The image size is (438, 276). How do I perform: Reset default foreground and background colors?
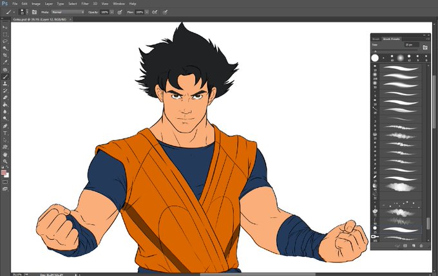pos(3,167)
